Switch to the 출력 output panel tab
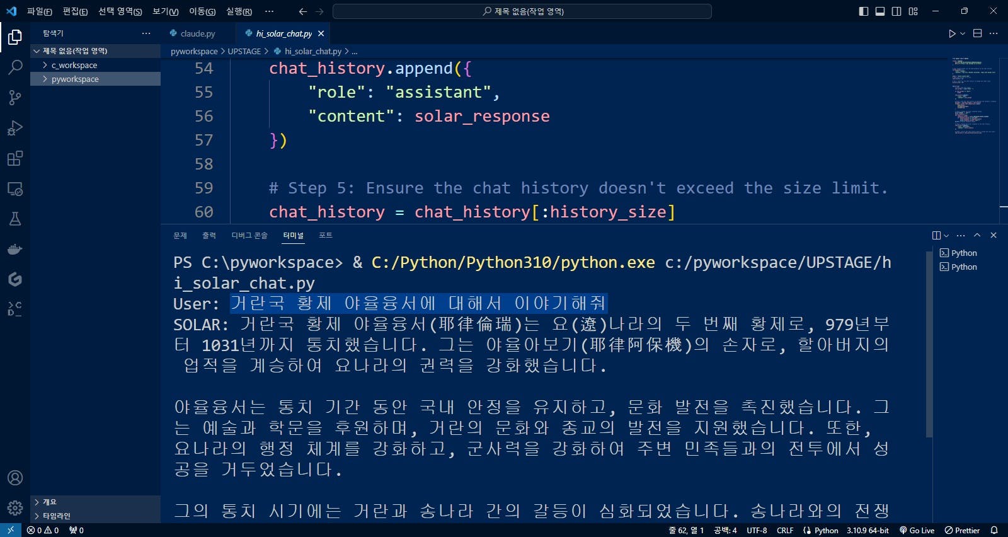This screenshot has width=1008, height=537. click(x=209, y=235)
